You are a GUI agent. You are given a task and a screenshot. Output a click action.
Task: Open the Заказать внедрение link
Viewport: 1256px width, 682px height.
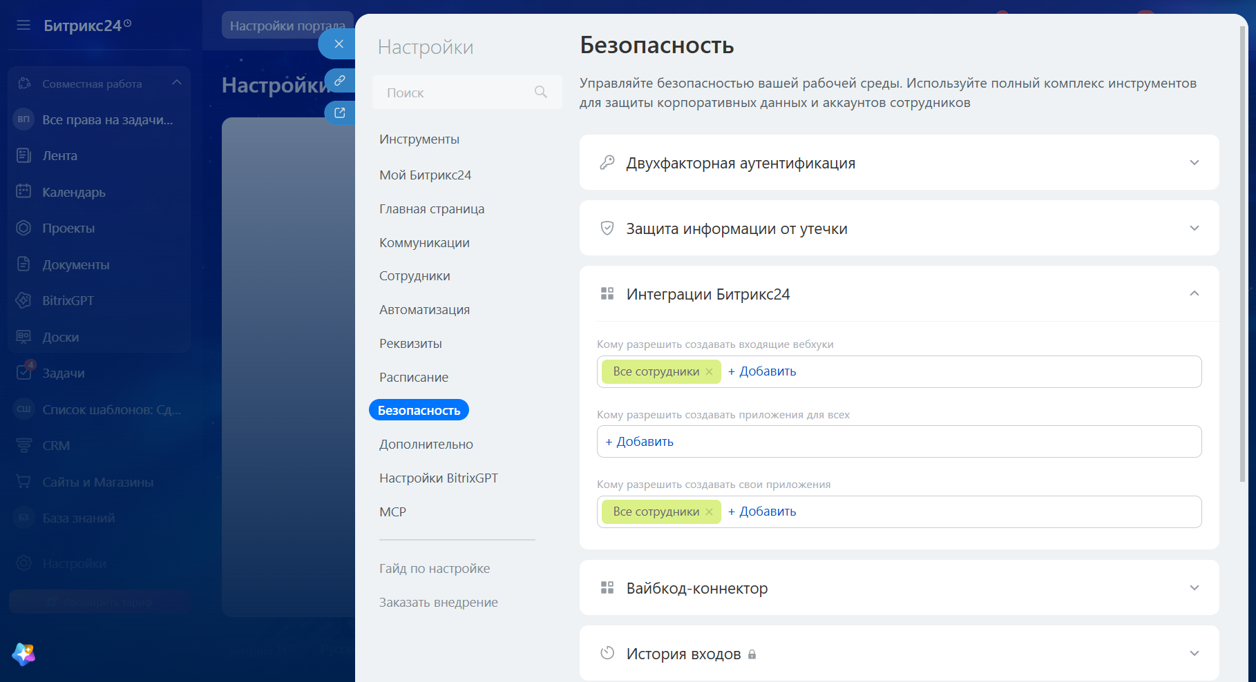(x=439, y=603)
